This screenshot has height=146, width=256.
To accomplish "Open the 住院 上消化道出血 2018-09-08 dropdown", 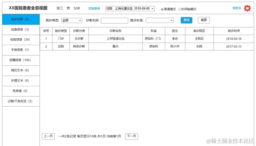I will click(x=130, y=8).
